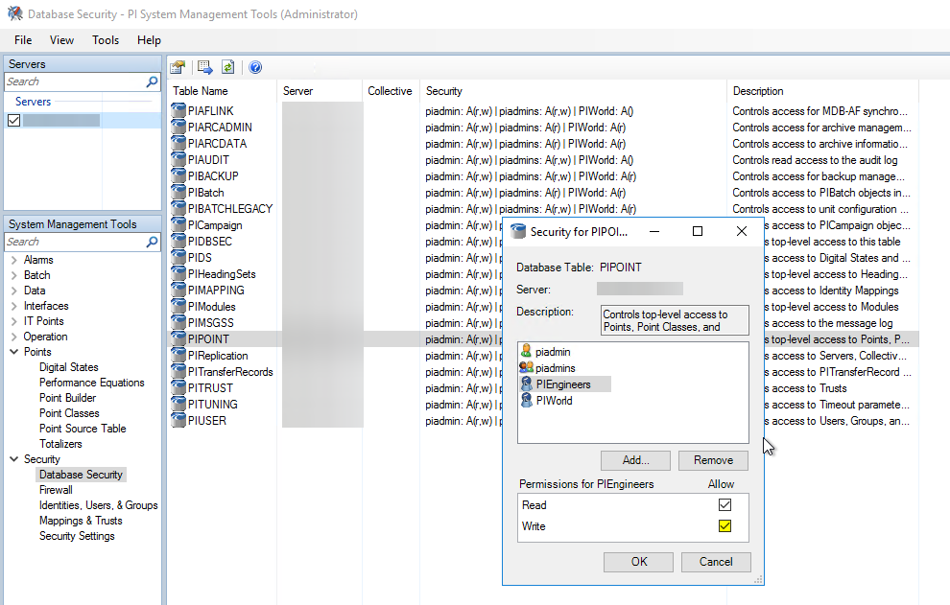The image size is (950, 605).
Task: Select the piadmin user icon in list
Action: [526, 352]
